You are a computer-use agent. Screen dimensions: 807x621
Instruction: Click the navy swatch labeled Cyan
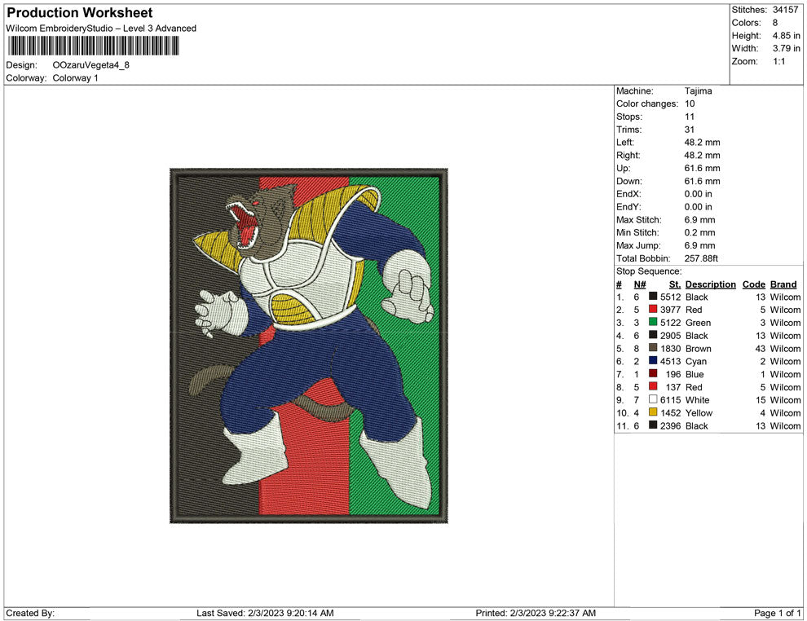pyautogui.click(x=653, y=361)
